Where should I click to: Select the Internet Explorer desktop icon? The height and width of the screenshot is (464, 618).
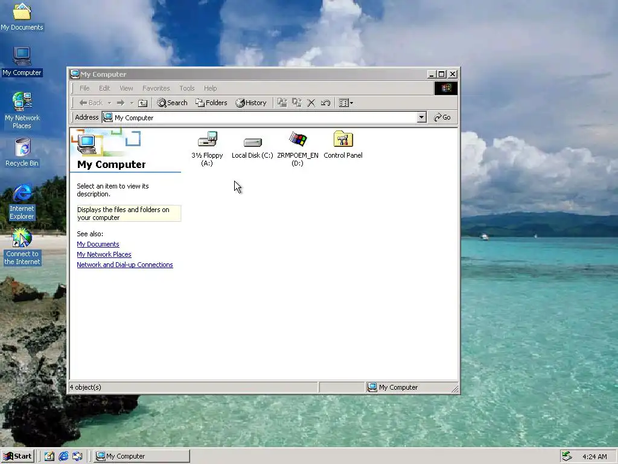click(22, 202)
